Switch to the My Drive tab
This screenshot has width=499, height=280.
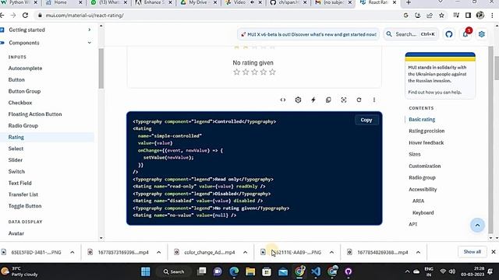pyautogui.click(x=199, y=2)
